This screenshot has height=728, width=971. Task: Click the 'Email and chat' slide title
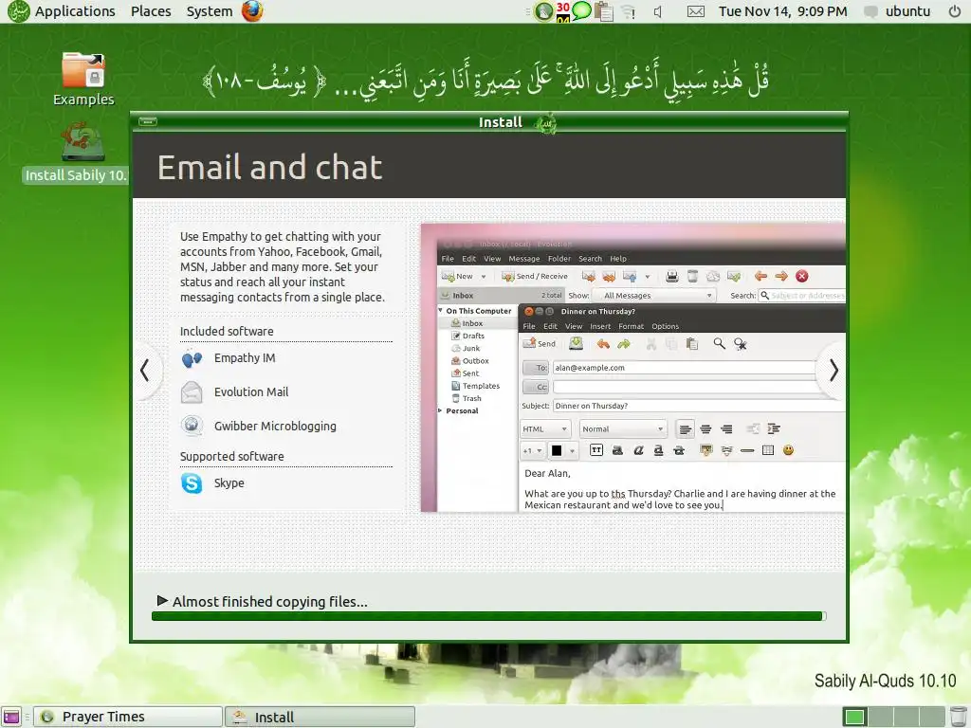(270, 167)
